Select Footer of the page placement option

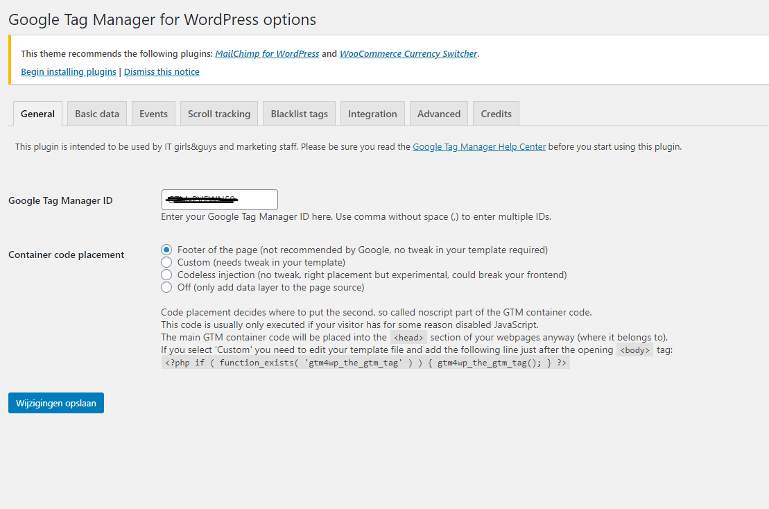coord(166,250)
